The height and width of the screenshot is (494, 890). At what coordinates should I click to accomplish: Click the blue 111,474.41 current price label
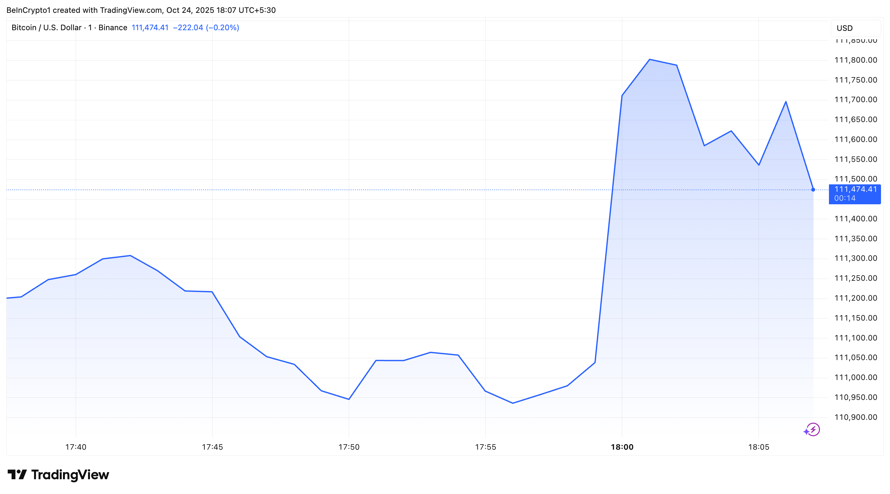855,189
